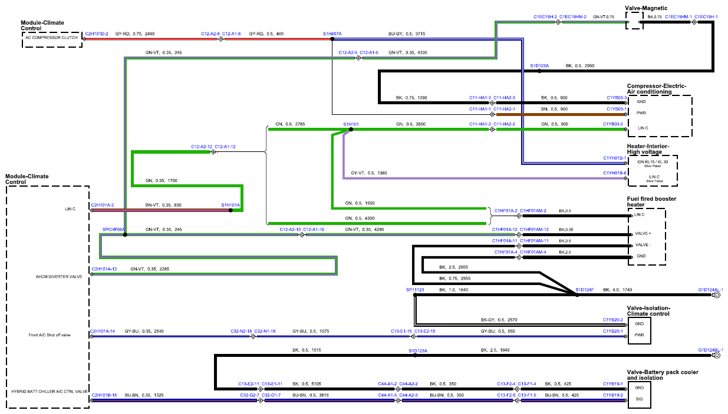Select the AC COMPRESSOR CLUTCH pin label

tap(51, 37)
